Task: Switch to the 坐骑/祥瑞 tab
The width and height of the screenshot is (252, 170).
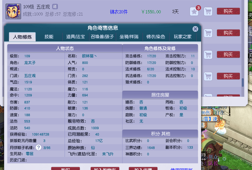Action: point(129,37)
